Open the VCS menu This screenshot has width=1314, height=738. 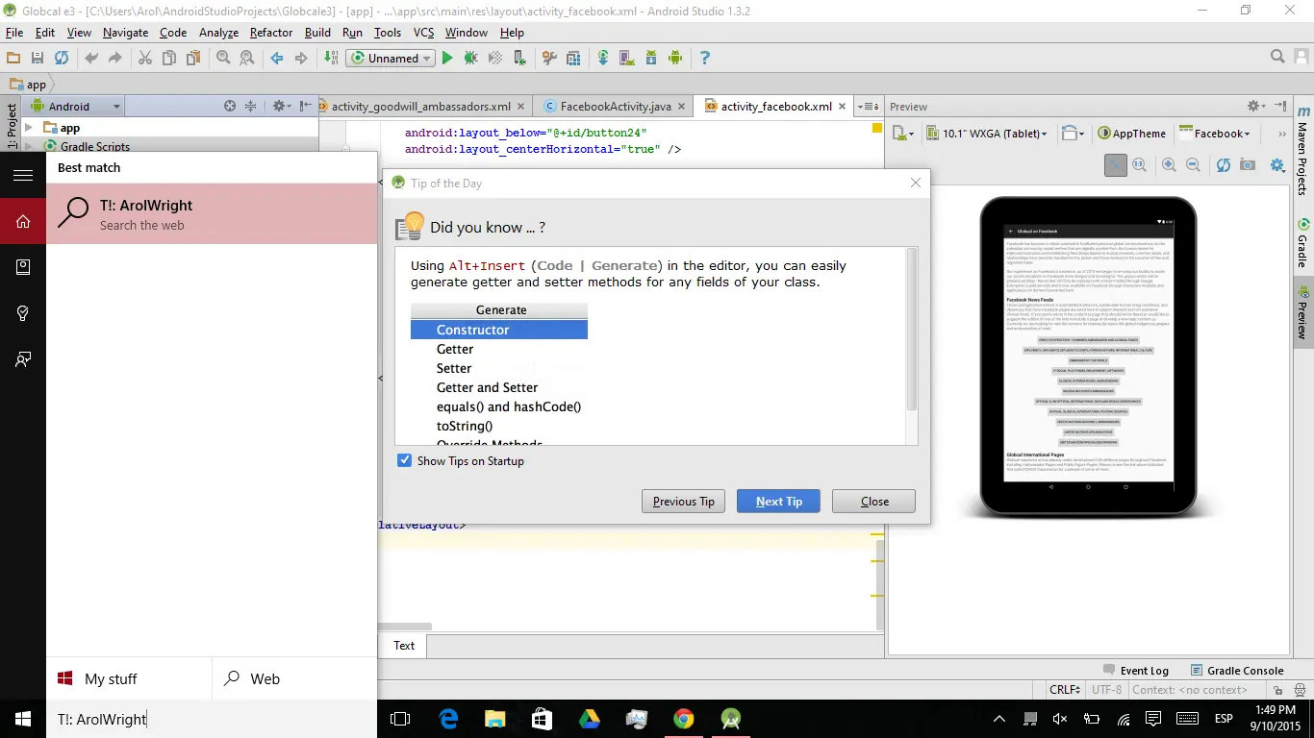pos(424,33)
